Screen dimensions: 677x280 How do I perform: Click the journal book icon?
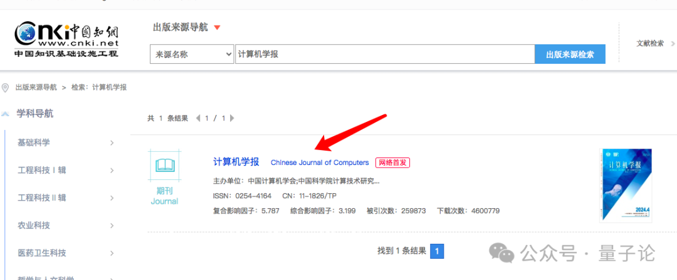164,165
